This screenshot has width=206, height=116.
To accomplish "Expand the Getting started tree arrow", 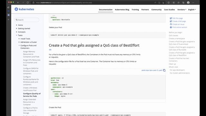I will [16, 28].
